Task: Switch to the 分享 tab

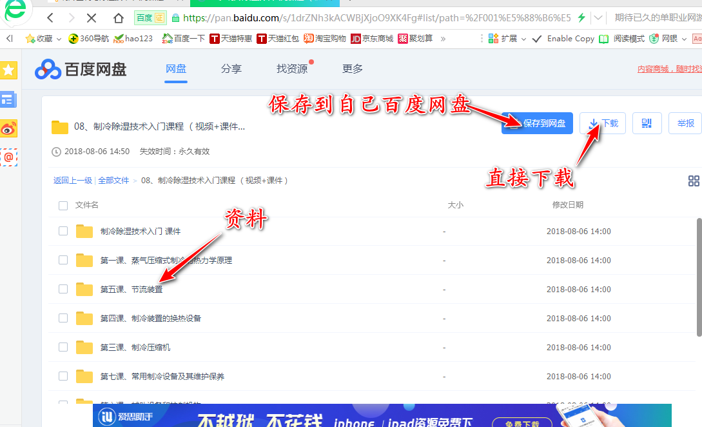Action: 231,68
